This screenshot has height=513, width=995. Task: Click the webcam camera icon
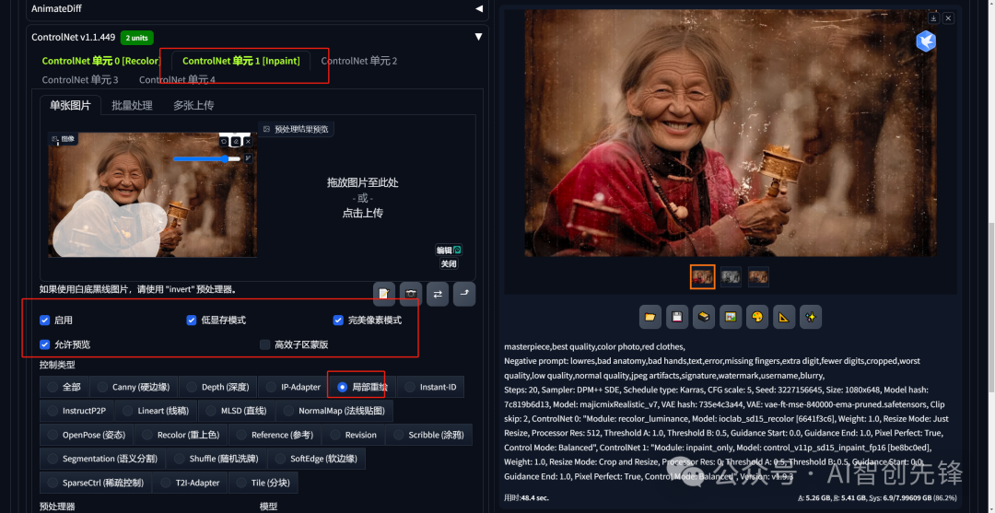(x=411, y=294)
